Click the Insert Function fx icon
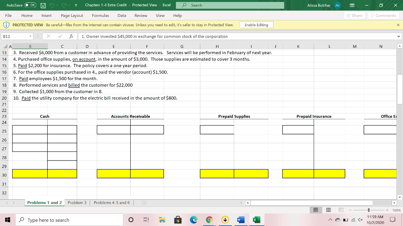Image resolution: width=403 pixels, height=226 pixels. coord(70,36)
